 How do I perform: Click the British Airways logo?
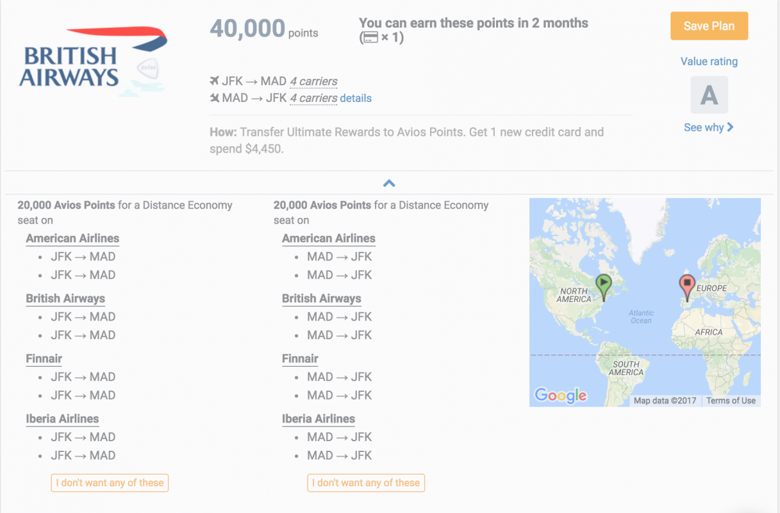click(94, 62)
